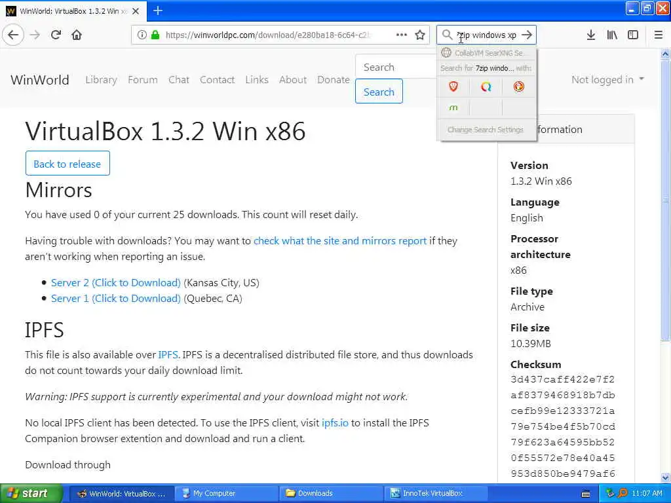Click the '10.39MB' file size value
This screenshot has width=671, height=503.
[x=531, y=343]
